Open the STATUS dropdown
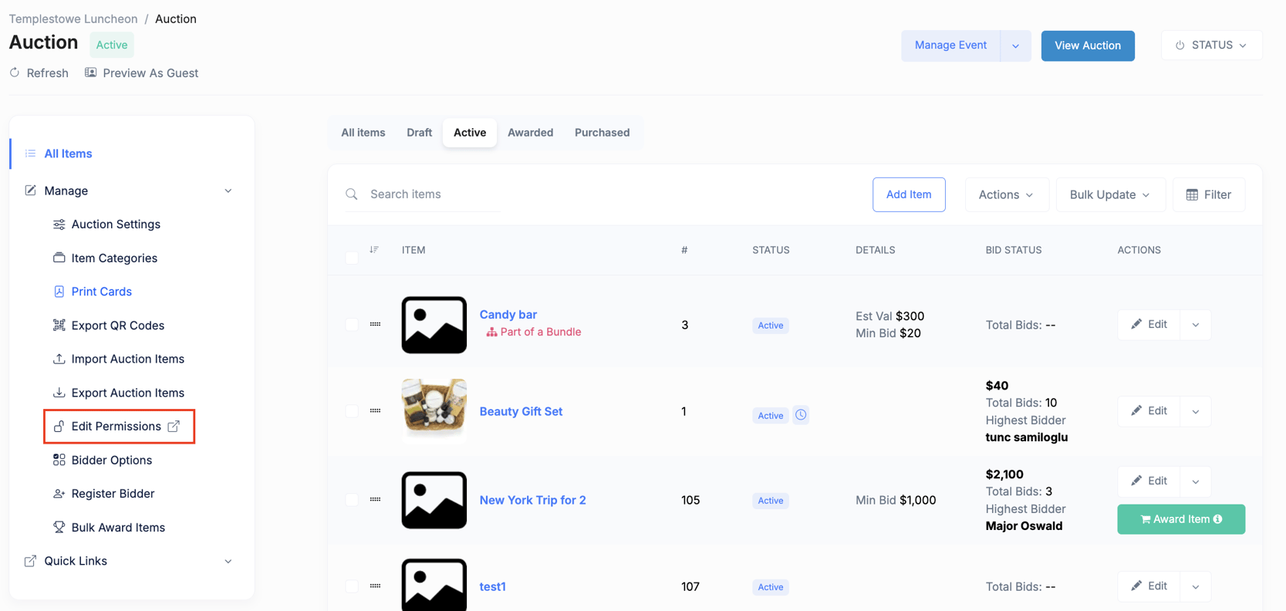The height and width of the screenshot is (611, 1286). tap(1212, 46)
